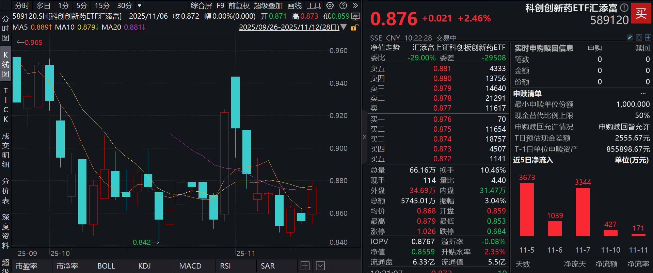The width and height of the screenshot is (653, 273).
Task: Click 买一 price 0.876
Action: tap(442, 119)
